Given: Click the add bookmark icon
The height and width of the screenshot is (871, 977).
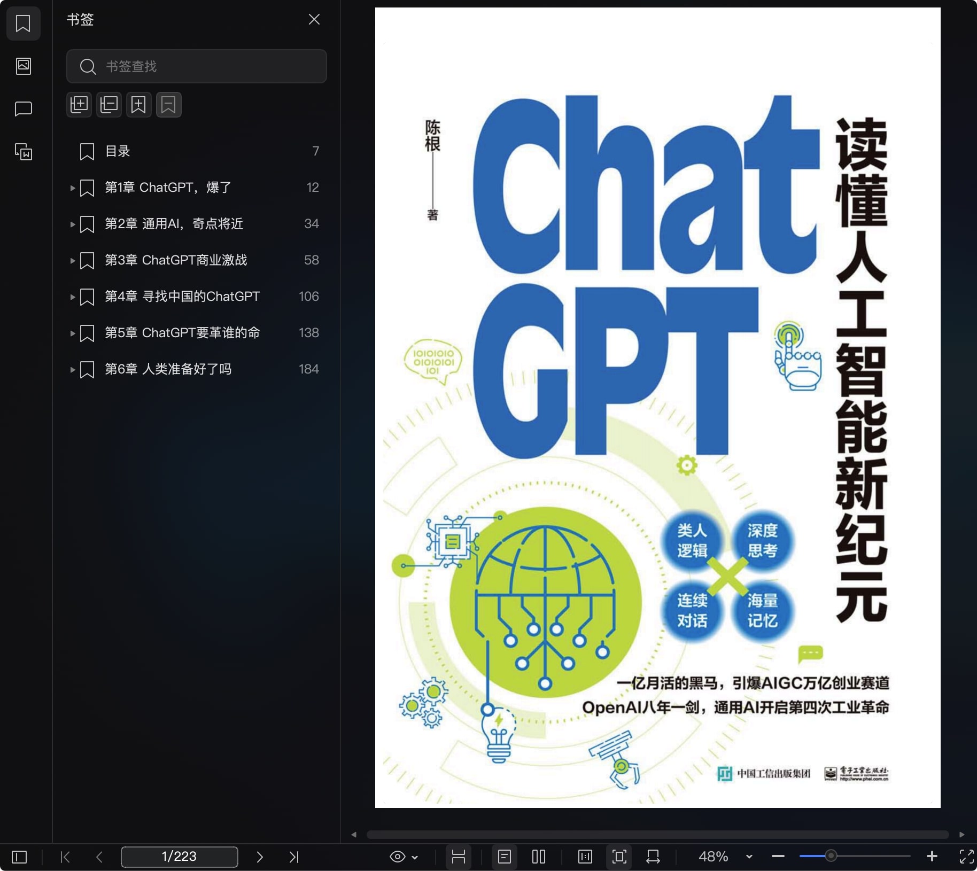Looking at the screenshot, I should point(139,105).
